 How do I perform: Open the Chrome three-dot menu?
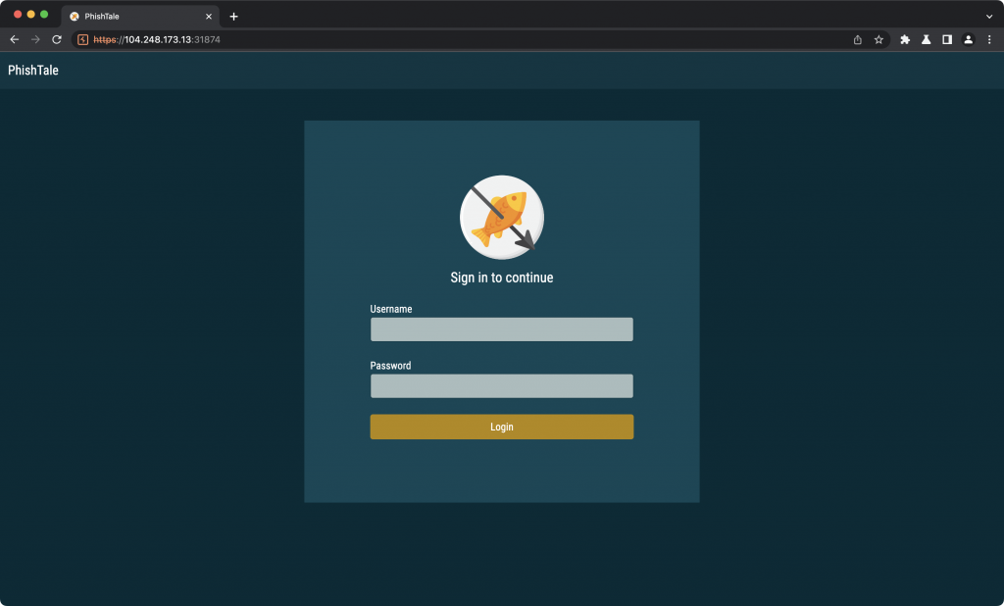[x=988, y=40]
